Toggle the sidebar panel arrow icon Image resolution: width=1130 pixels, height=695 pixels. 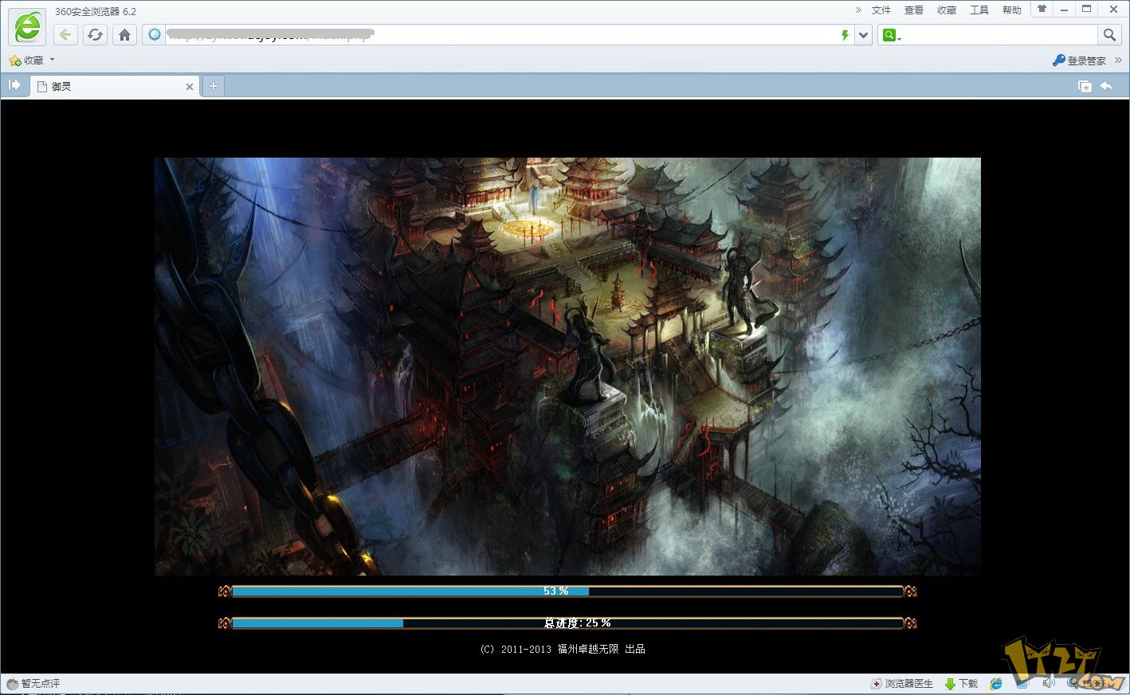pos(14,85)
